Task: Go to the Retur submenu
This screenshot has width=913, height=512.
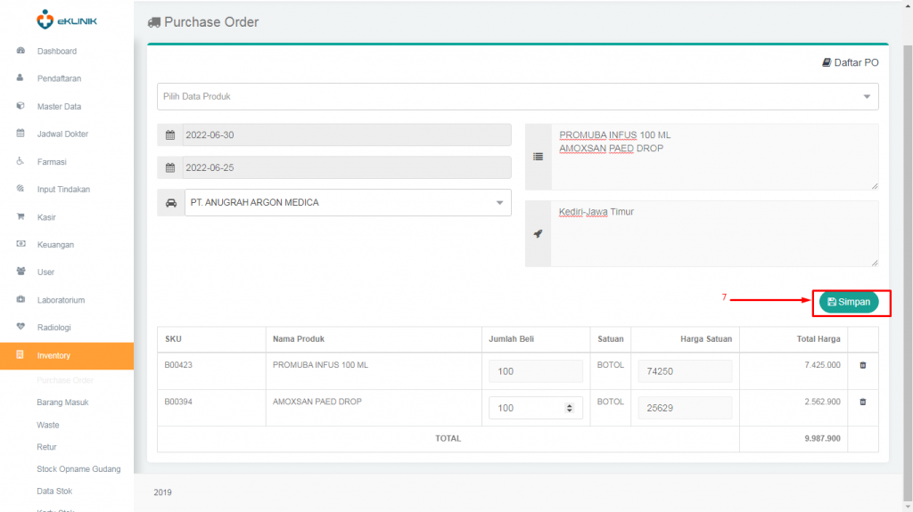Action: pyautogui.click(x=46, y=447)
